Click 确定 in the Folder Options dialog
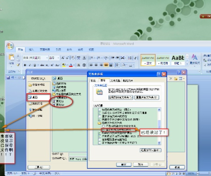The width and height of the screenshot is (211, 176). 124,164
